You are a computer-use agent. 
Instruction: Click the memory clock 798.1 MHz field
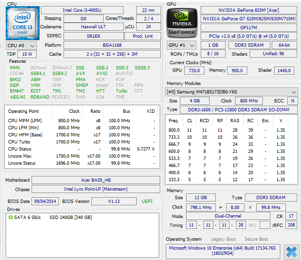click(x=201, y=208)
